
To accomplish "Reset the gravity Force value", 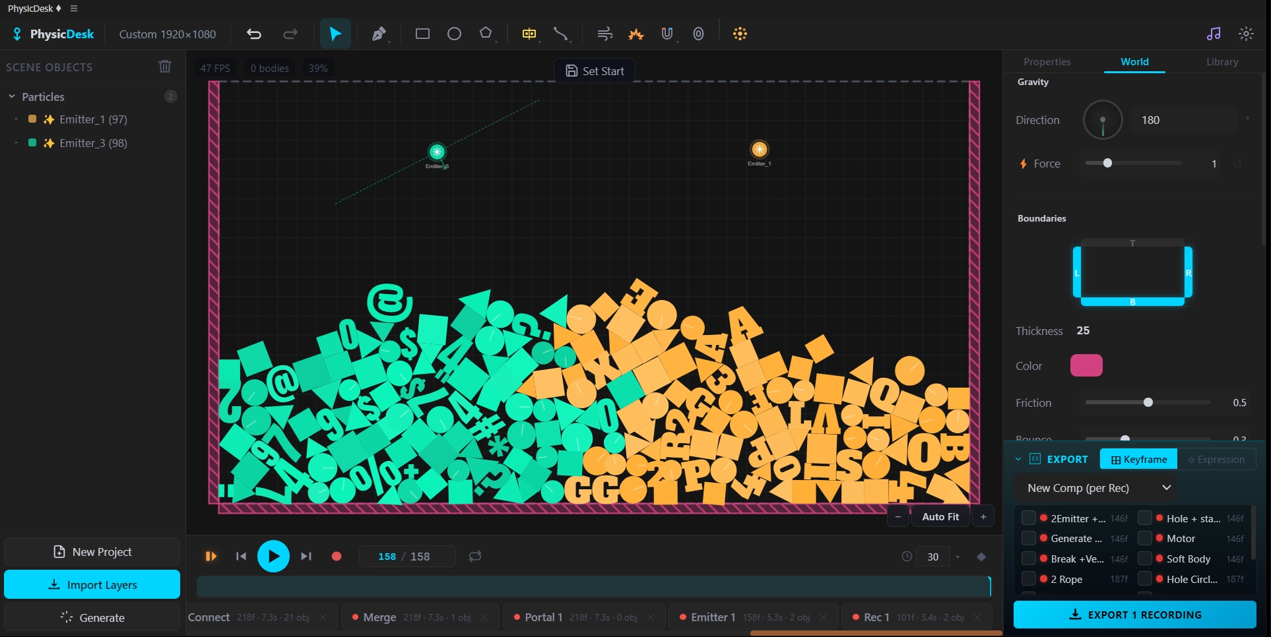I will (1237, 164).
